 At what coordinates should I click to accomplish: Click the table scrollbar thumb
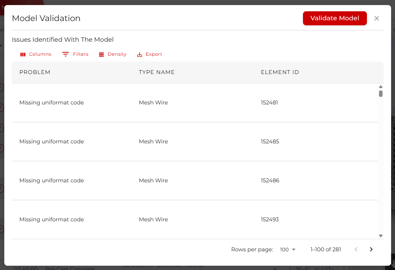[381, 94]
